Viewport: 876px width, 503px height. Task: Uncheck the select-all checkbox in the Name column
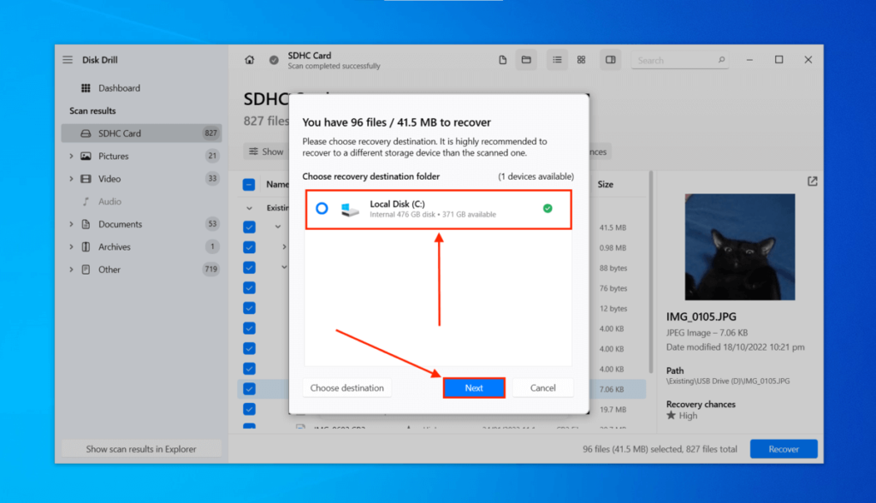click(x=249, y=184)
